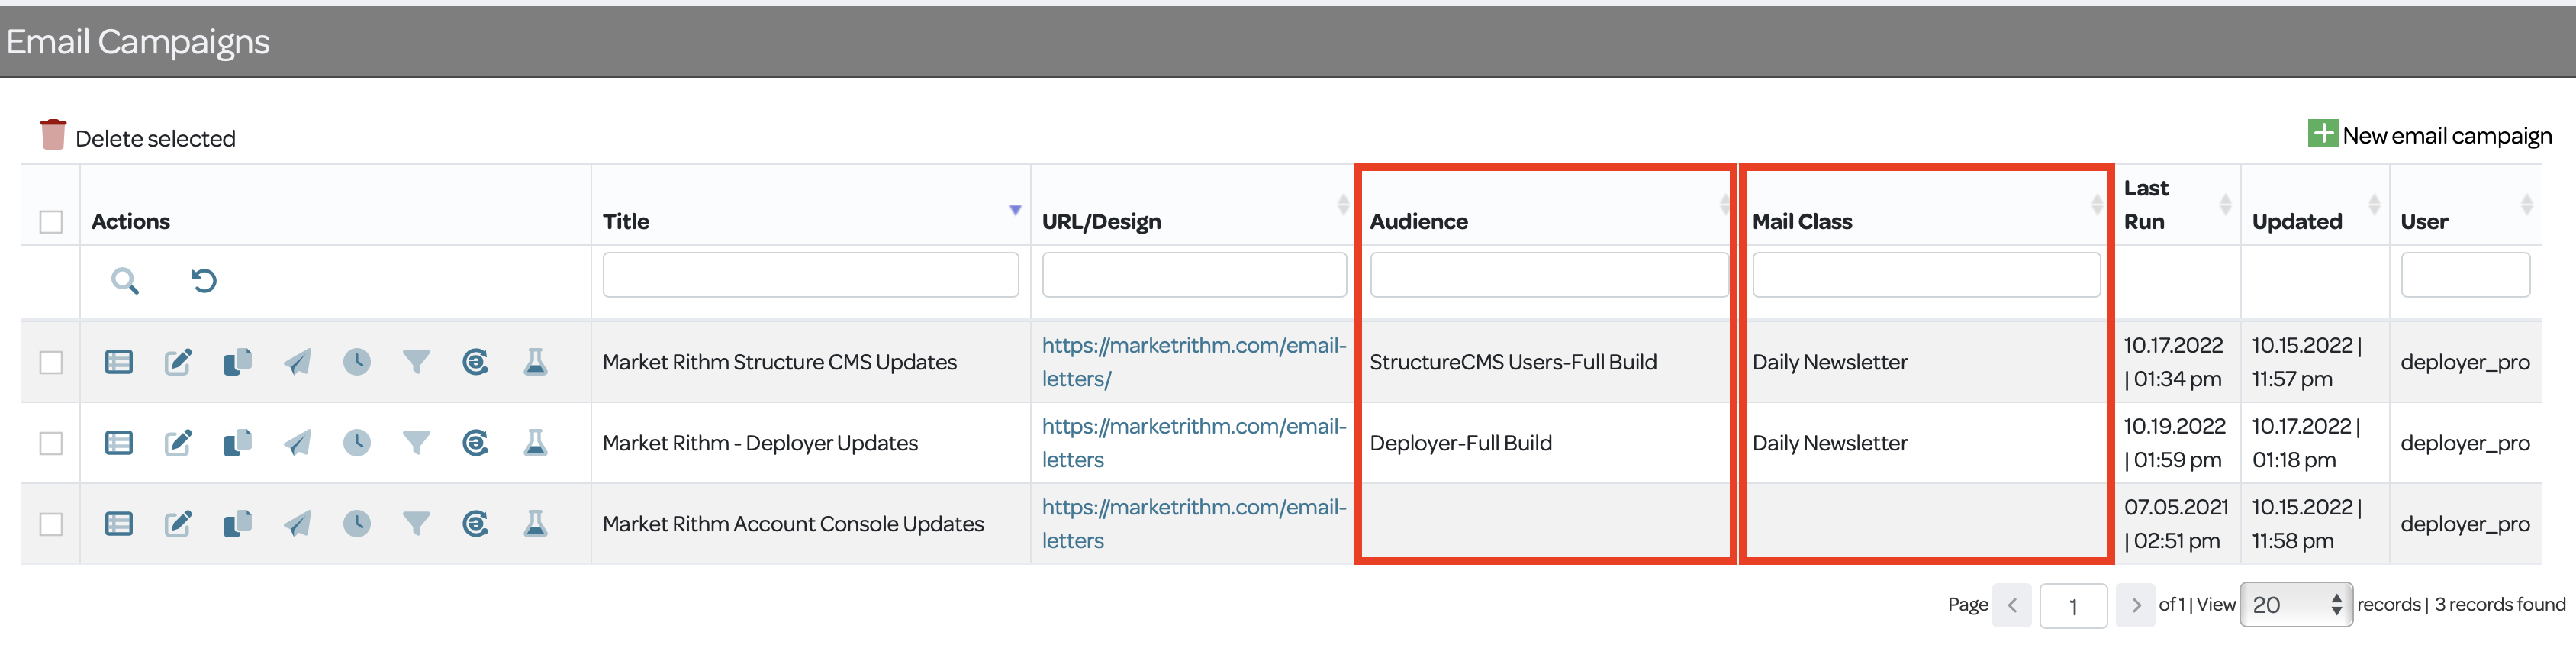
Task: Click the Audience filter input field
Action: pos(1549,275)
